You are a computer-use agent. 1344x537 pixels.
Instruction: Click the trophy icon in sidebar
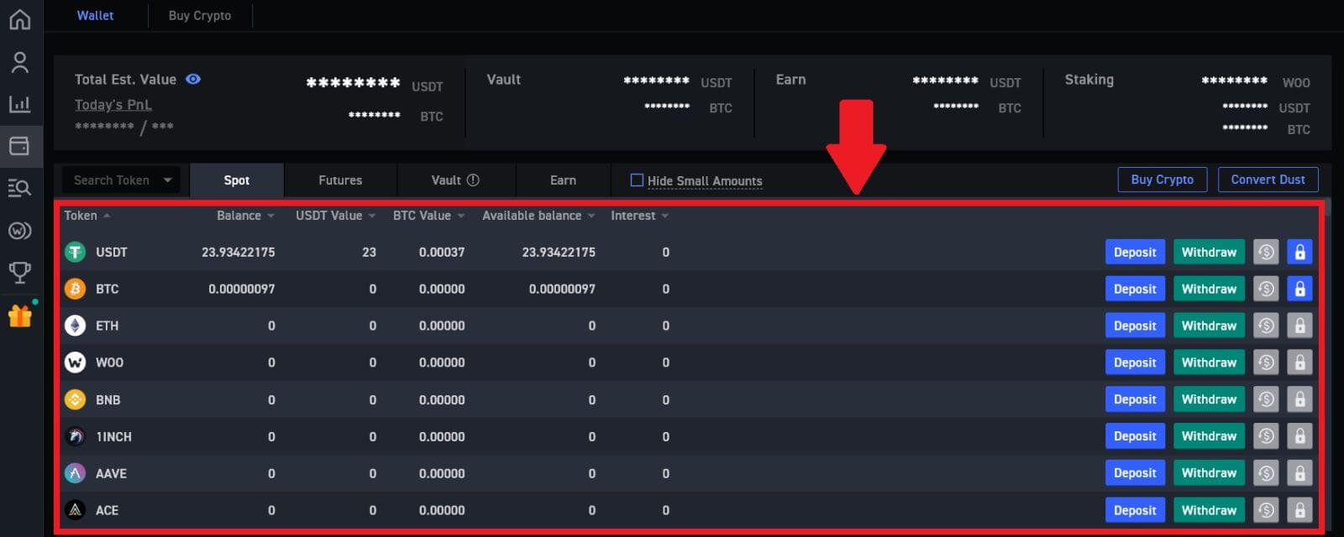19,272
